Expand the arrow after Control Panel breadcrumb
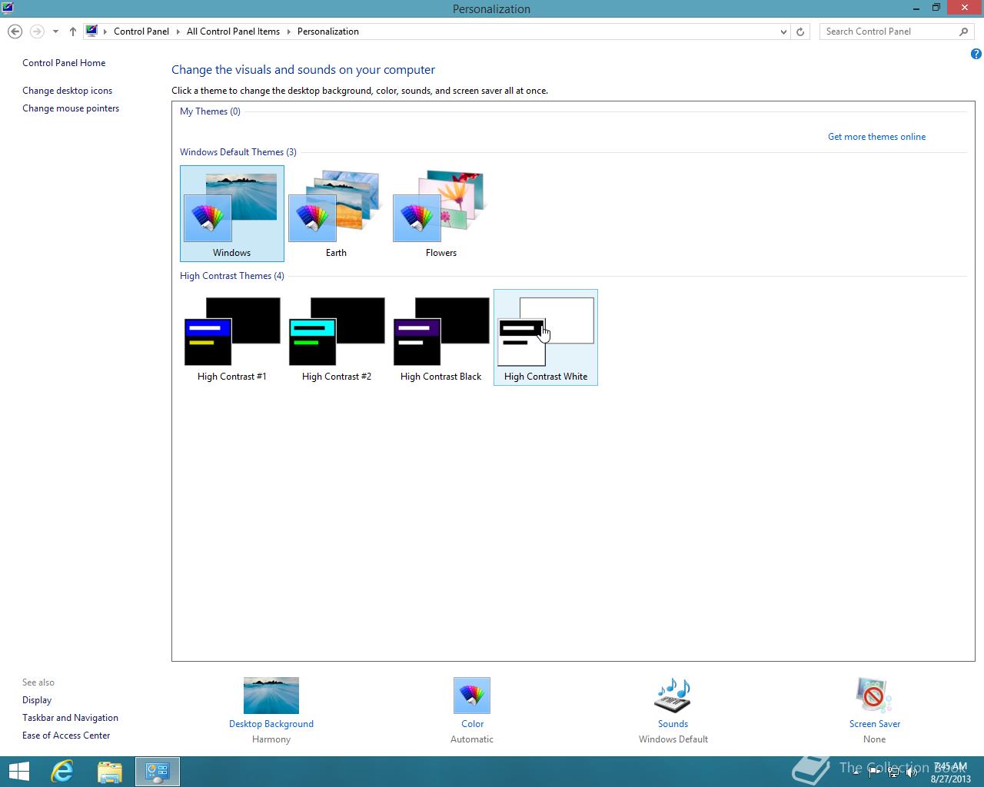Viewport: 984px width, 787px height. tap(178, 32)
